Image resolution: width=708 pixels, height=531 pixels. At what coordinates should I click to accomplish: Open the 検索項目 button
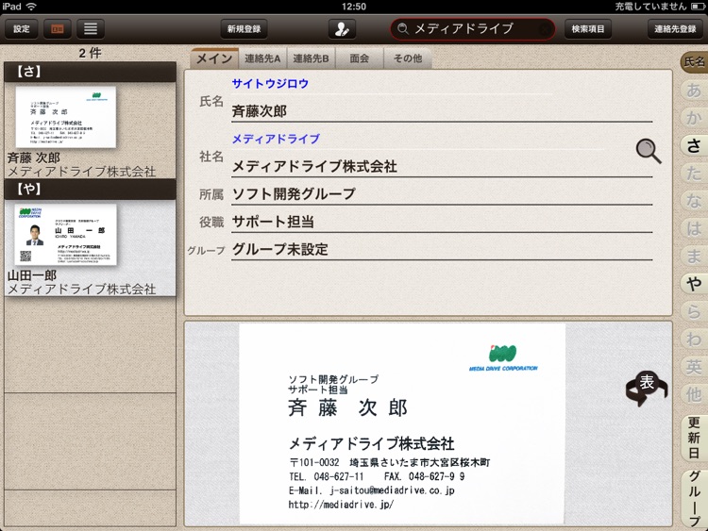587,29
